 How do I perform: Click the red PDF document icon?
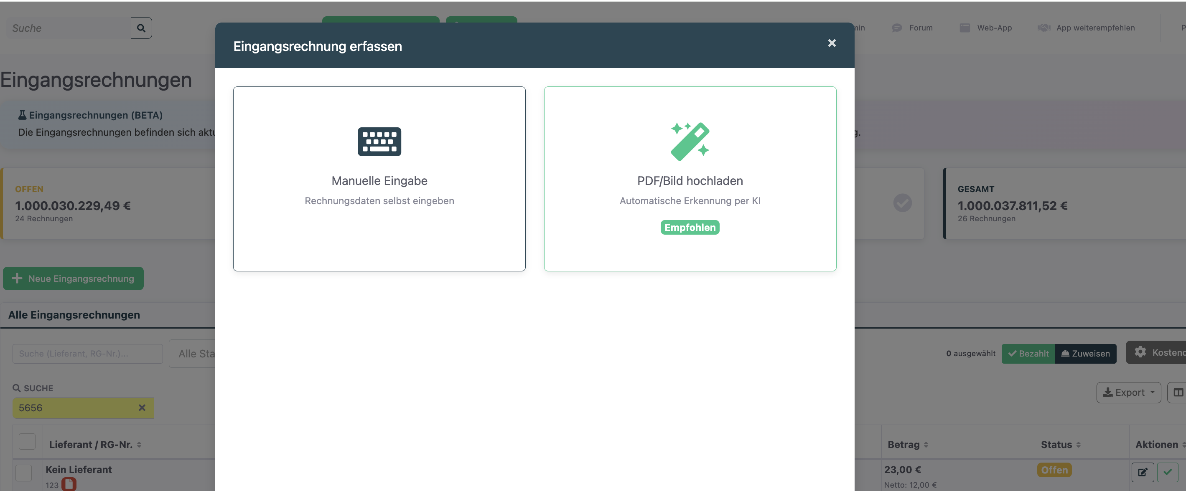(69, 483)
